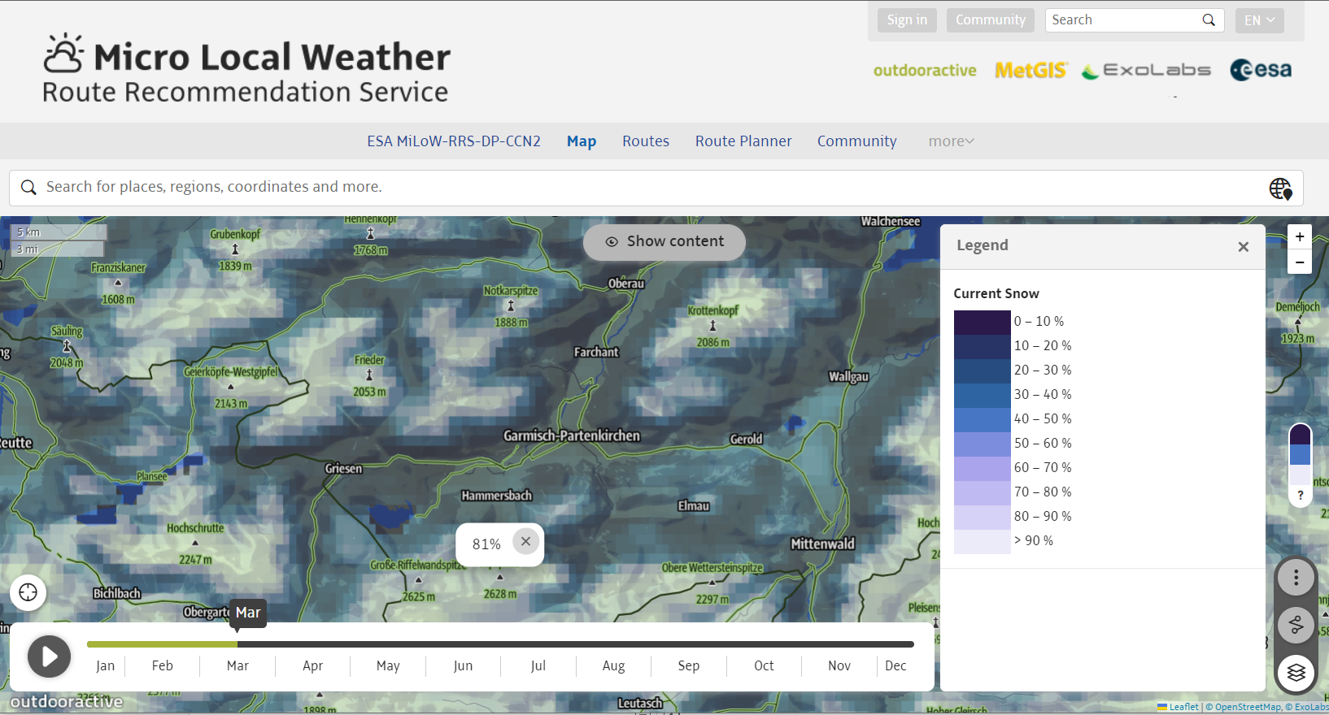Select Oct on the timeline
This screenshot has width=1329, height=715.
(765, 665)
